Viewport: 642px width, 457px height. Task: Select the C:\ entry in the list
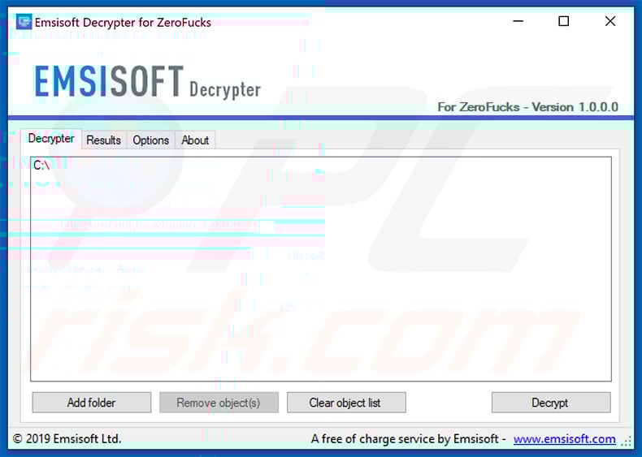(x=41, y=166)
